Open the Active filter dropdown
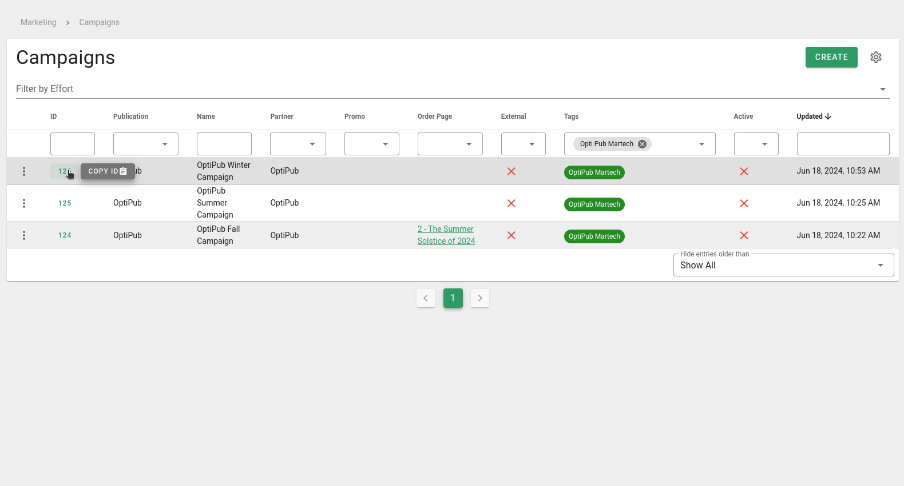904x486 pixels. tap(756, 144)
